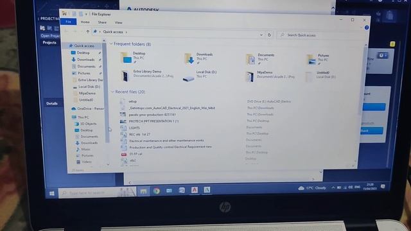This screenshot has width=411, height=231.
Task: Select Pictures under Quick access
Action: [84, 73]
